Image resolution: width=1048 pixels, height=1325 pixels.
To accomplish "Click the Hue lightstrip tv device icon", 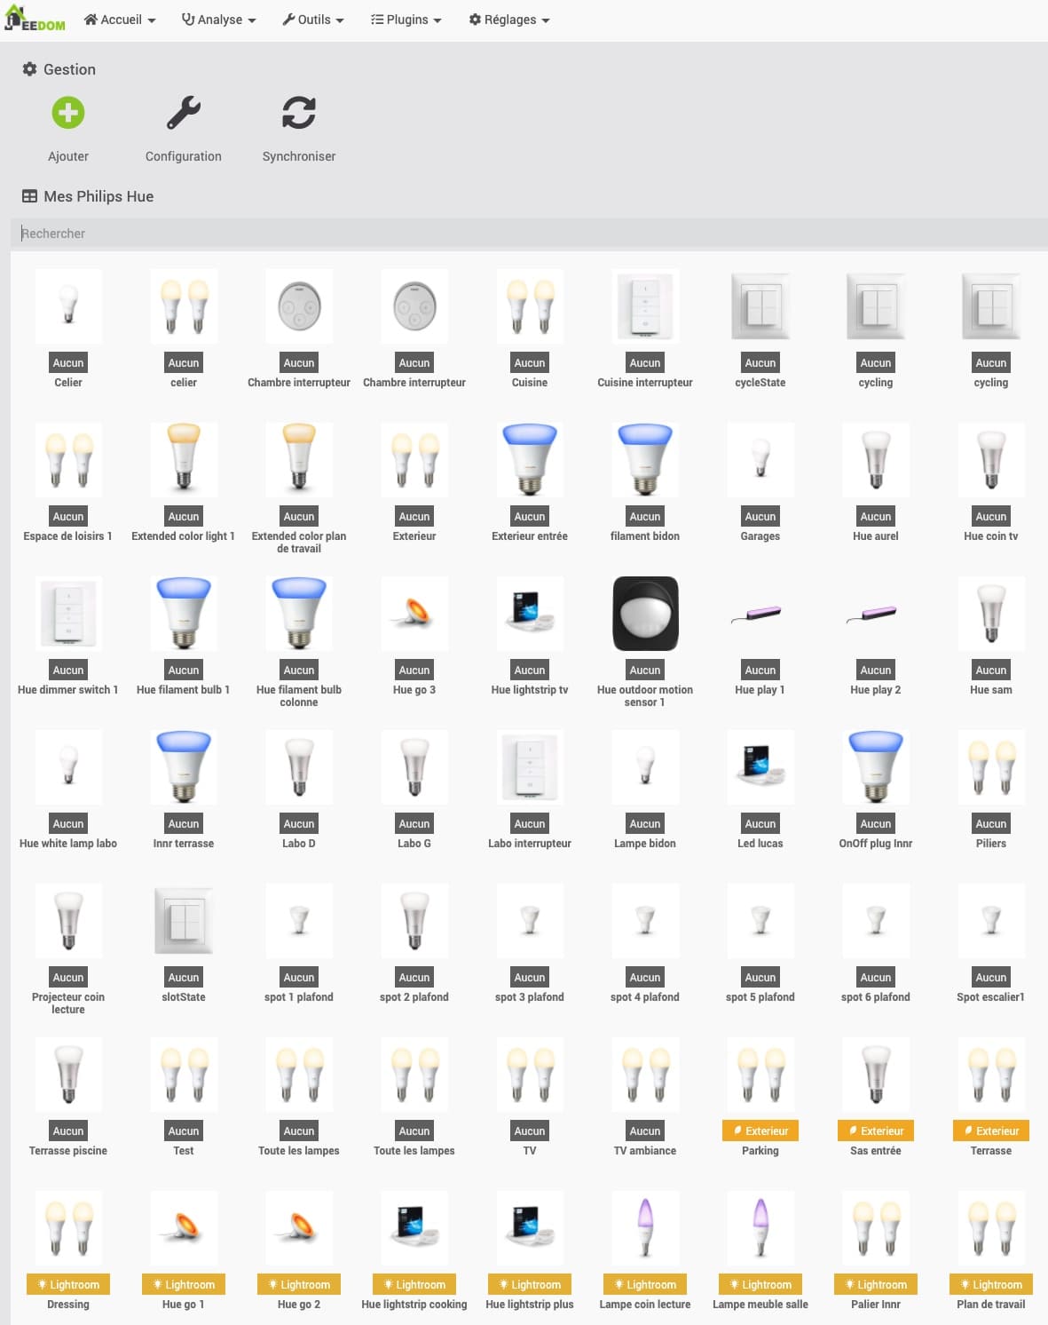I will [x=530, y=614].
